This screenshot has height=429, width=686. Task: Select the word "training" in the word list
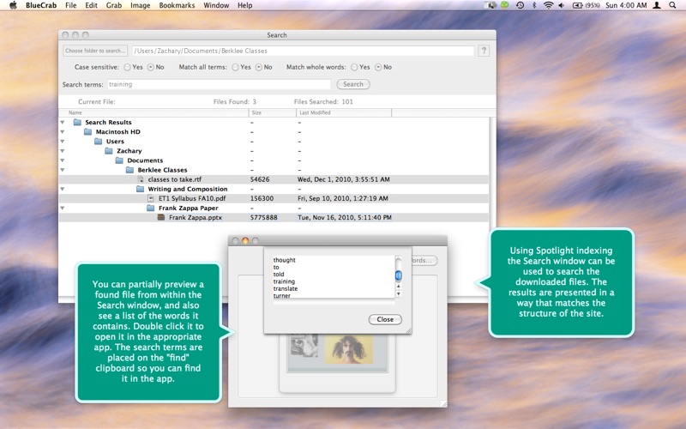(x=284, y=281)
